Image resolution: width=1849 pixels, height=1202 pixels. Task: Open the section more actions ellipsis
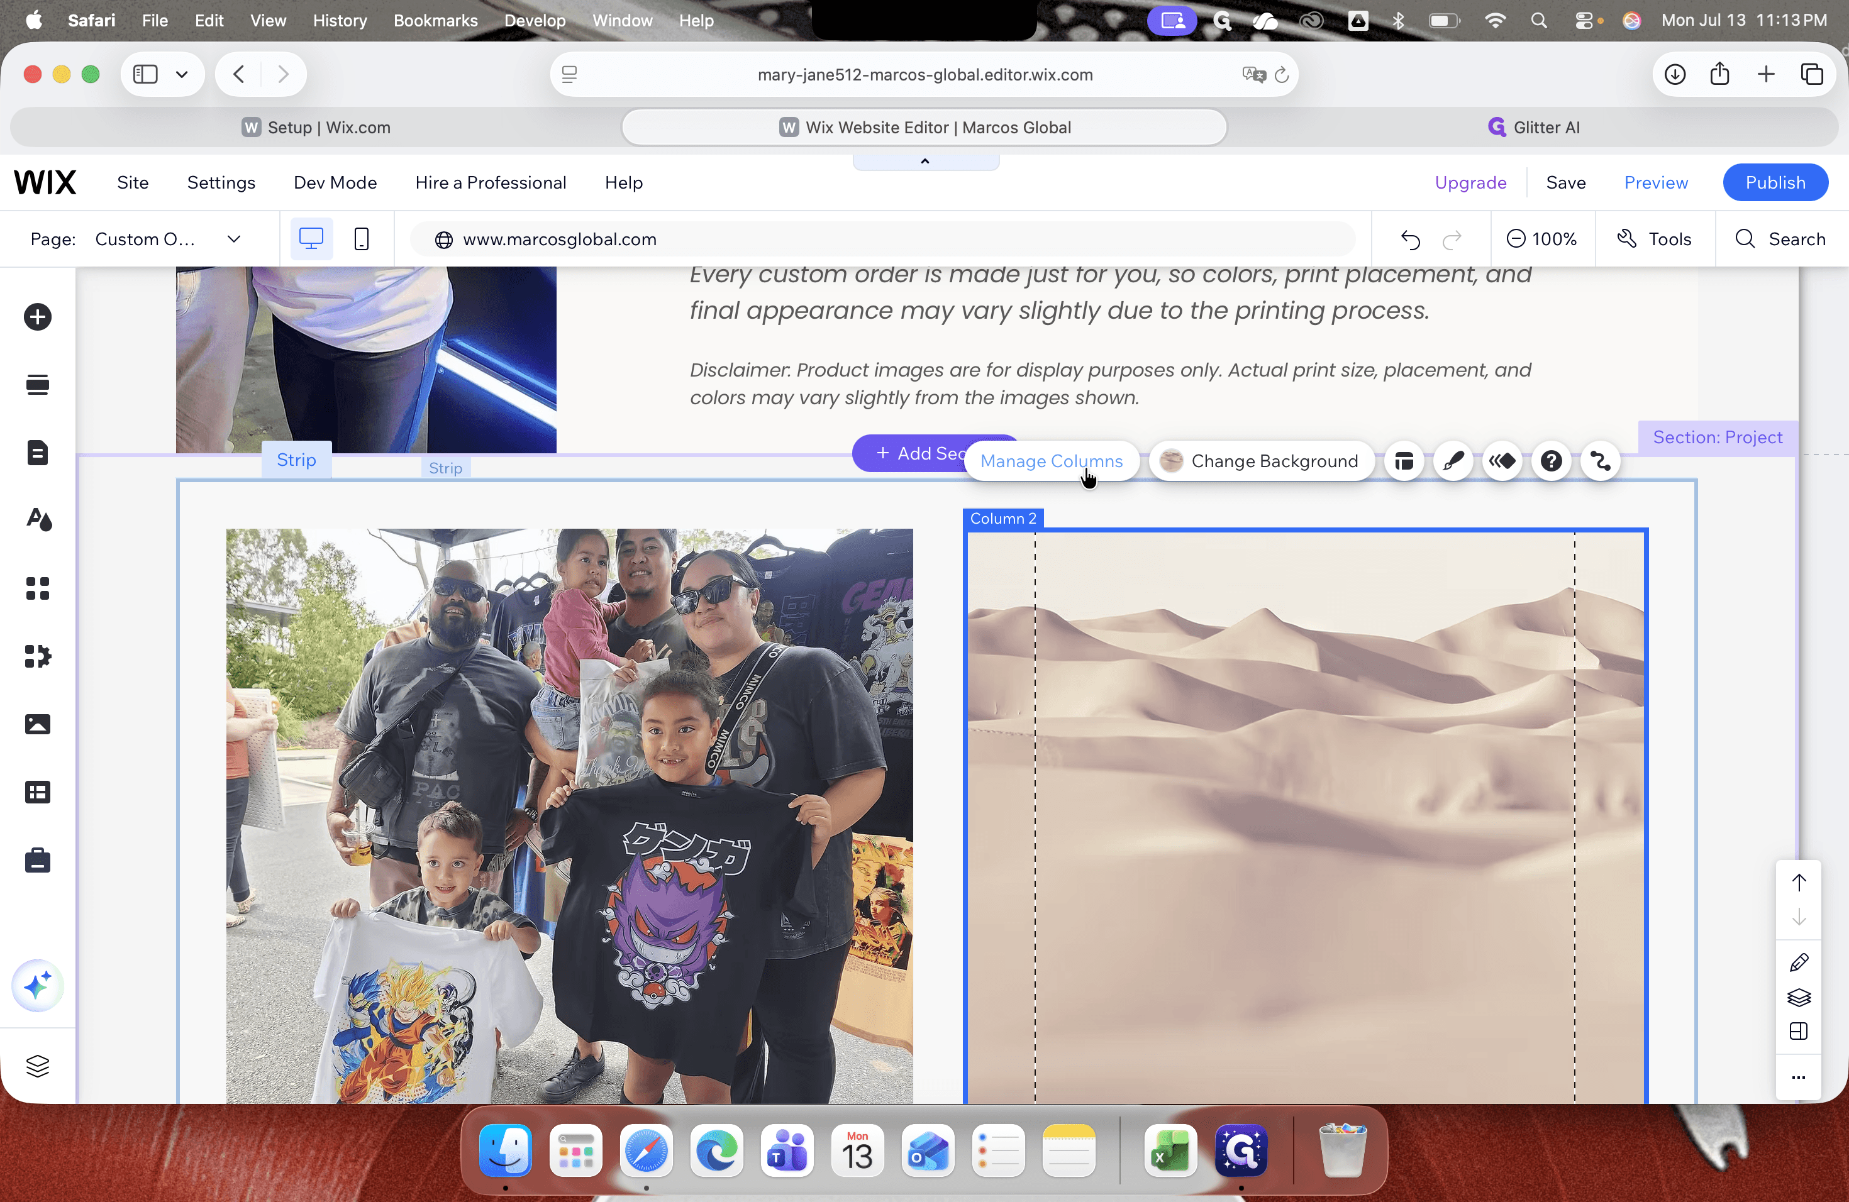1799,1077
